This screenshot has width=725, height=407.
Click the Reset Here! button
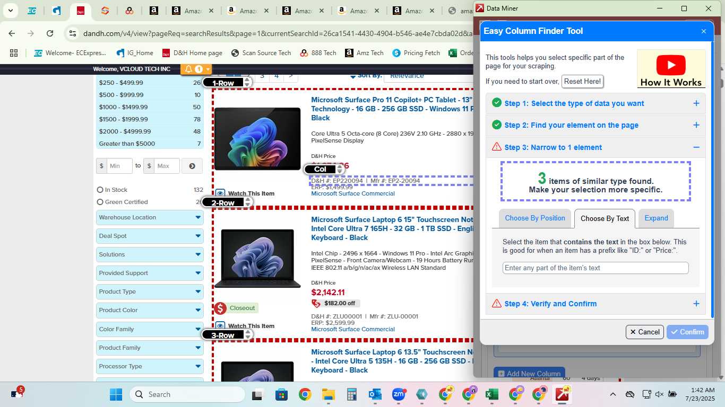click(582, 82)
